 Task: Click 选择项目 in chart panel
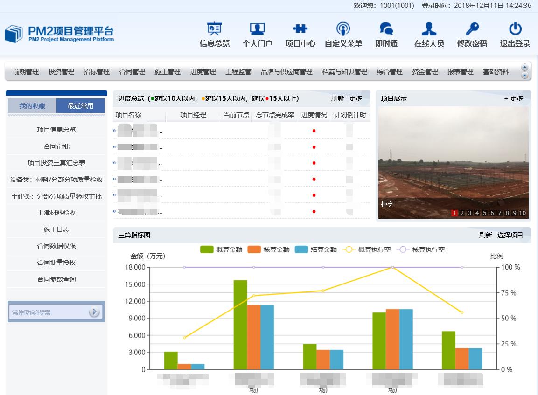tap(510, 235)
